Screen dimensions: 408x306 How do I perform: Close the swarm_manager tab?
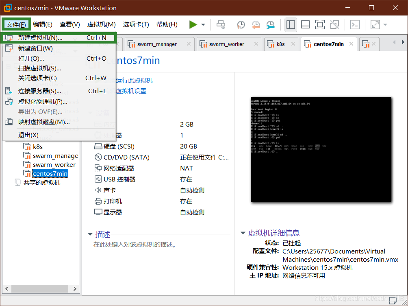pyautogui.click(x=189, y=44)
